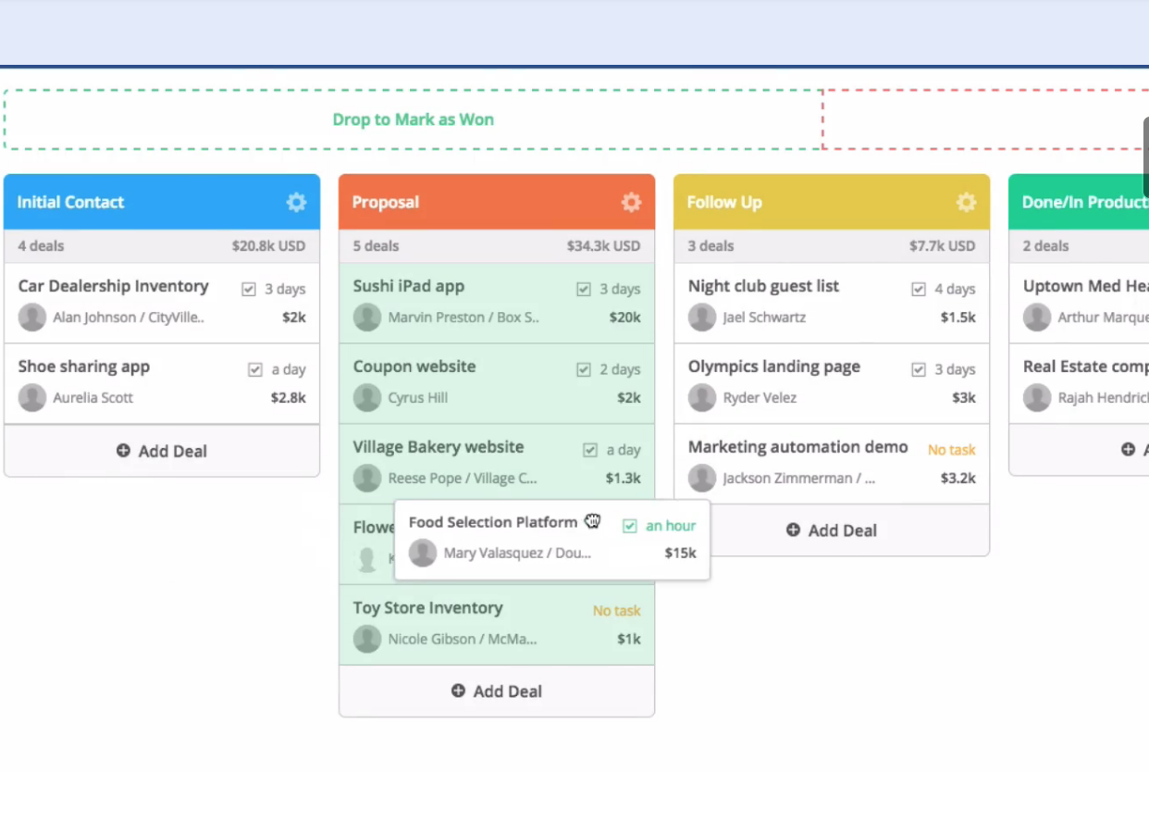Open the Follow Up stage settings gear
Screen dimensions: 1149x822
[x=966, y=202]
